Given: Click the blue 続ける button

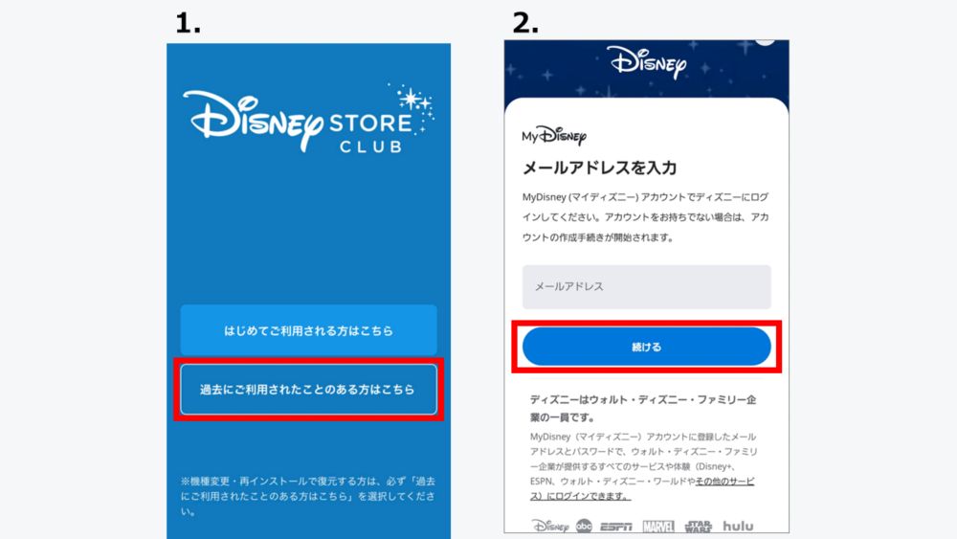Looking at the screenshot, I should click(646, 347).
